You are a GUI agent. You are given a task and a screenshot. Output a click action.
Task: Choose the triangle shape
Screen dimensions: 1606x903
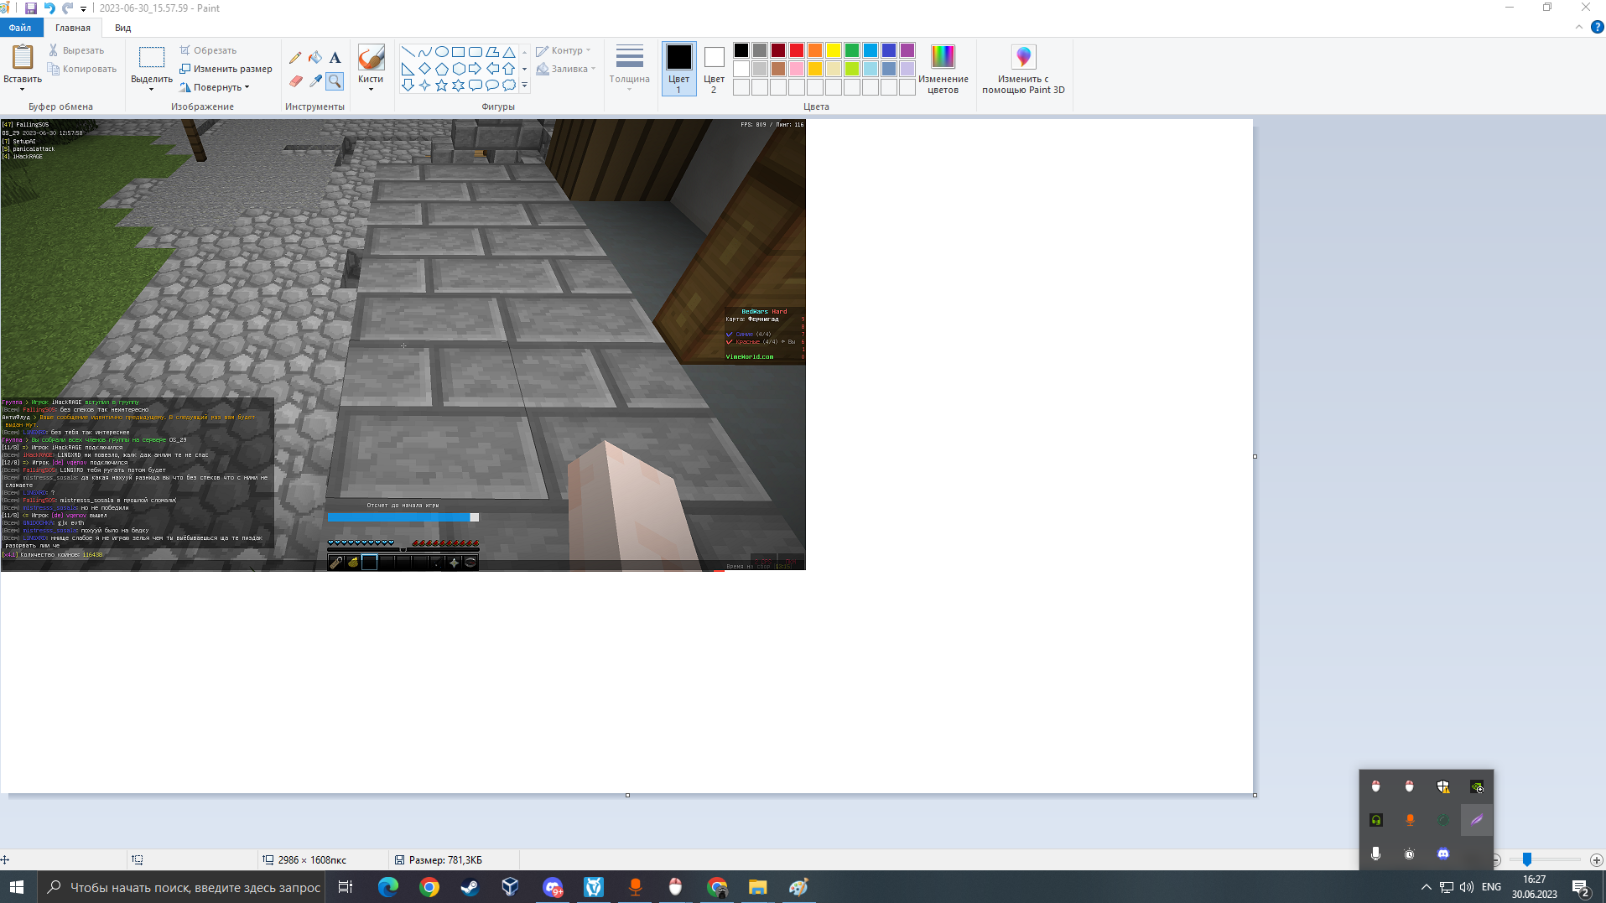[508, 52]
